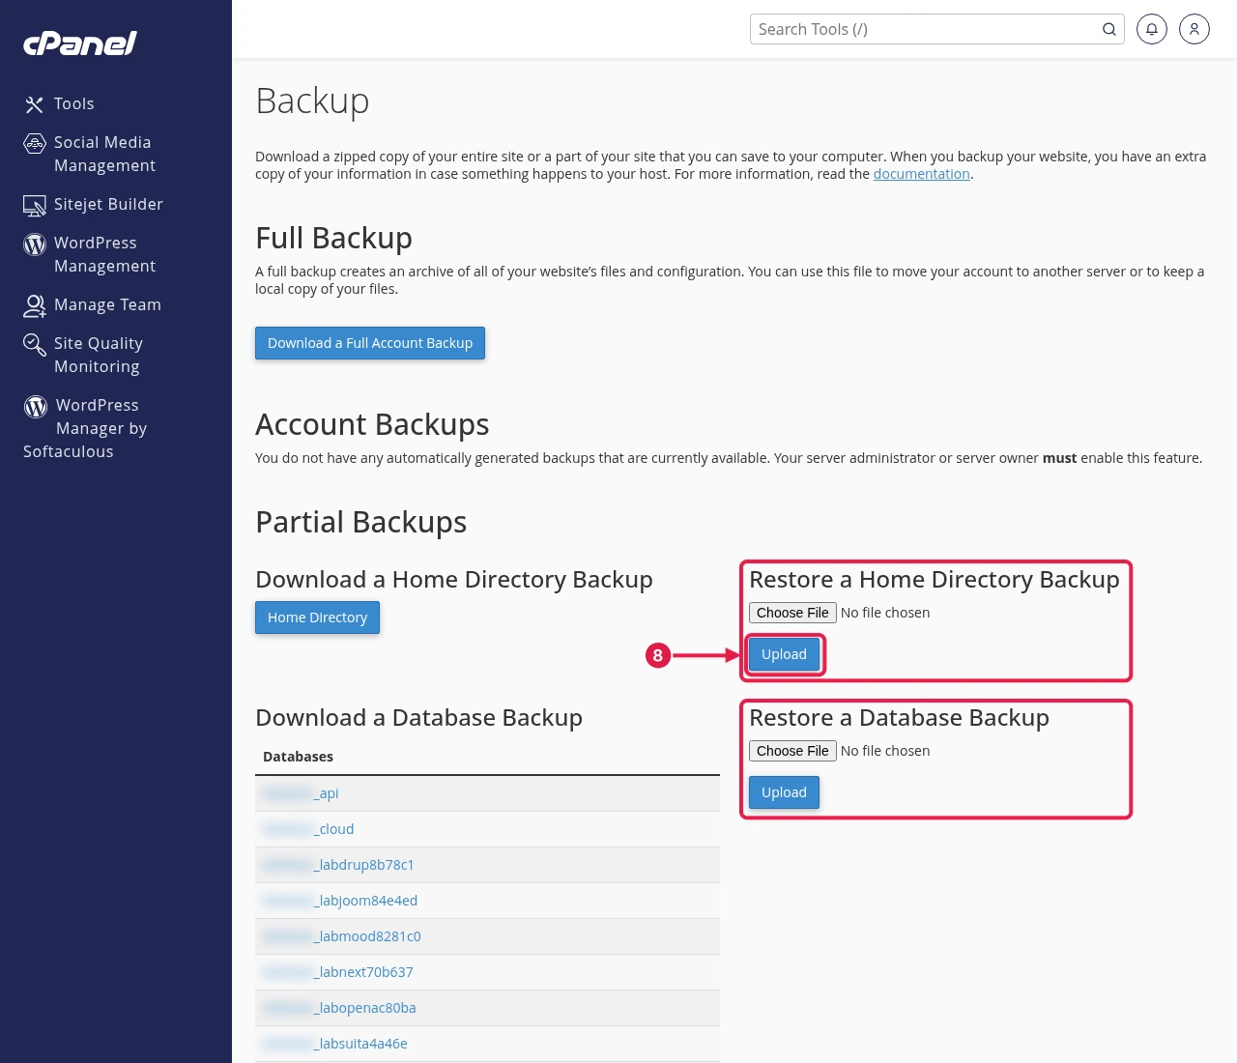Viewport: 1237px width, 1063px height.
Task: Click the WordPress Manager by Softaculous icon
Action: click(x=36, y=407)
